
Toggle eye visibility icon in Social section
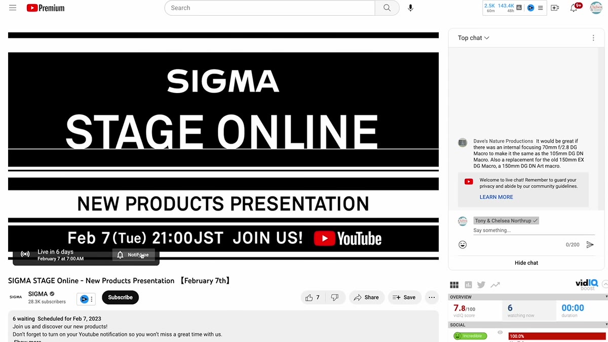(500, 332)
